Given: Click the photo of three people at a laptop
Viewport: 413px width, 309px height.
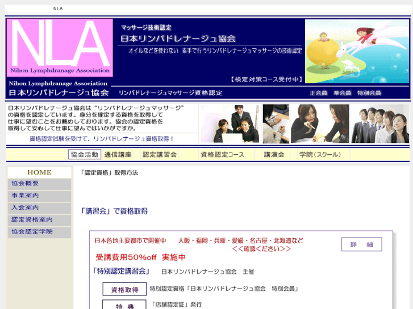Looking at the screenshot, I should tap(230, 124).
